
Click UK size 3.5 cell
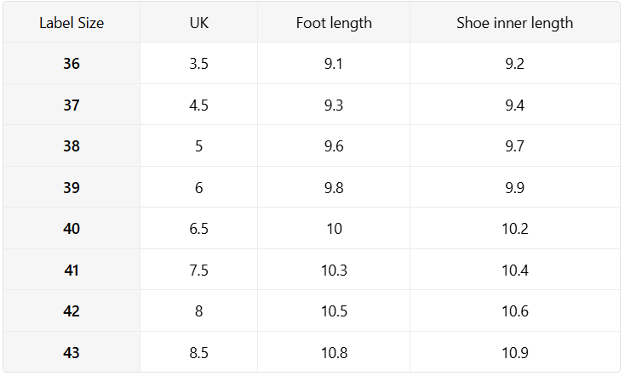tap(198, 64)
